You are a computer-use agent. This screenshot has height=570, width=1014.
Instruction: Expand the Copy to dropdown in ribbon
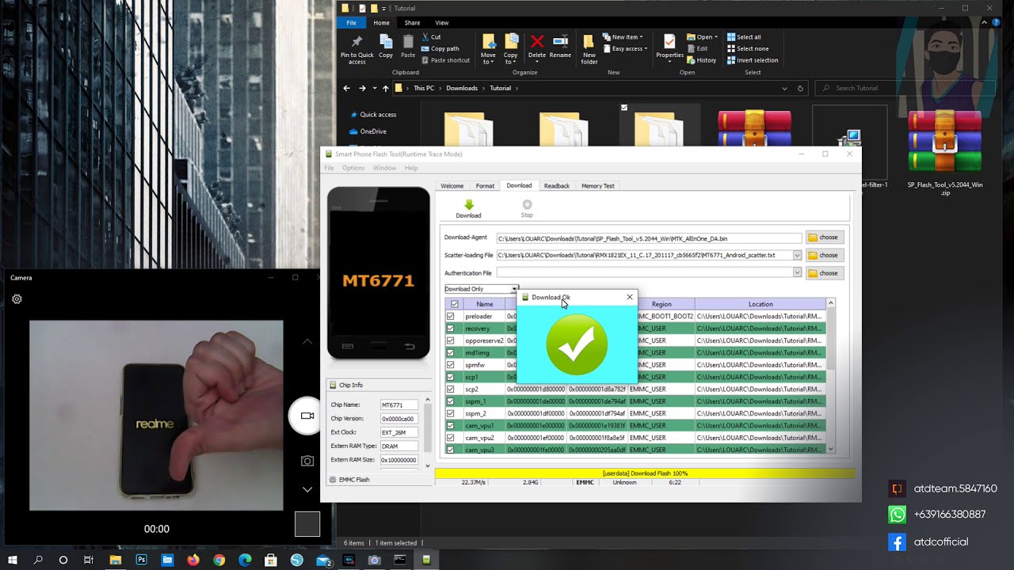click(x=511, y=58)
